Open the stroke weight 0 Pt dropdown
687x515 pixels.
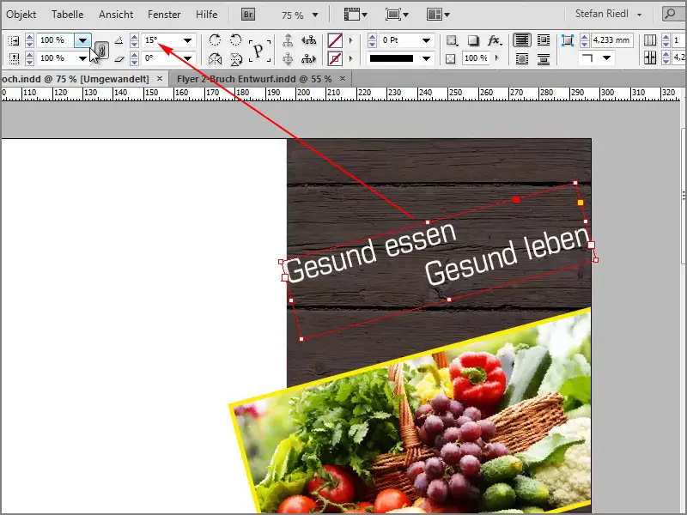[x=426, y=40]
